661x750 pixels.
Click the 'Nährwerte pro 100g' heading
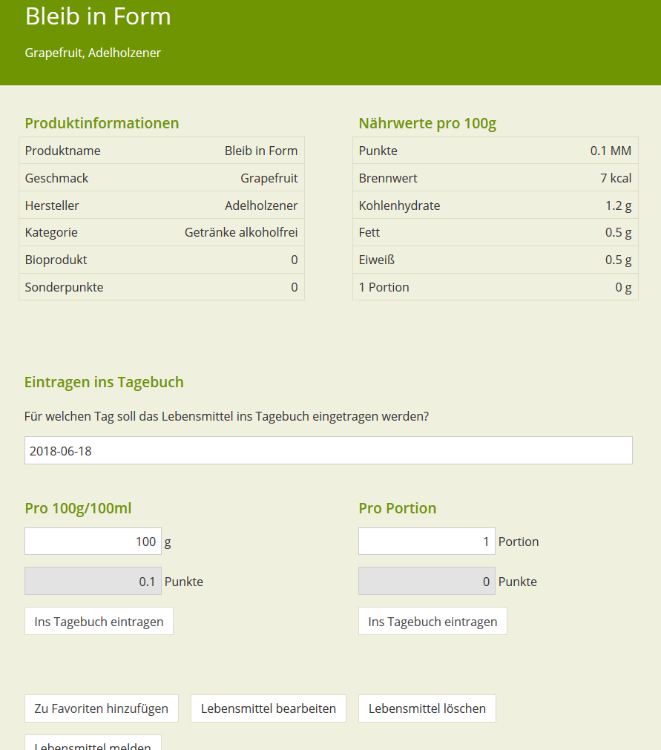point(427,123)
